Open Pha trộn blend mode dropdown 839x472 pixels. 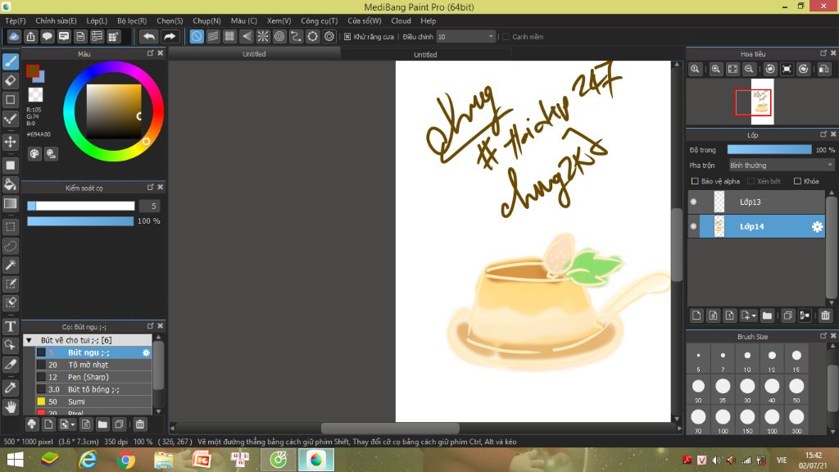(x=781, y=166)
